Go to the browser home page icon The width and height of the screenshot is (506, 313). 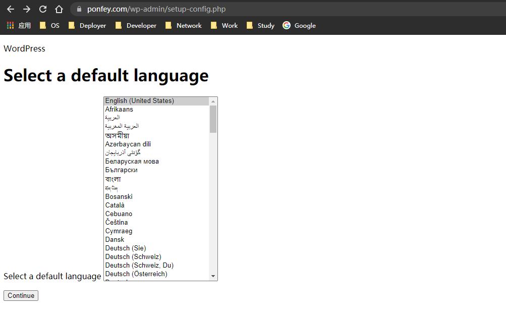(59, 9)
